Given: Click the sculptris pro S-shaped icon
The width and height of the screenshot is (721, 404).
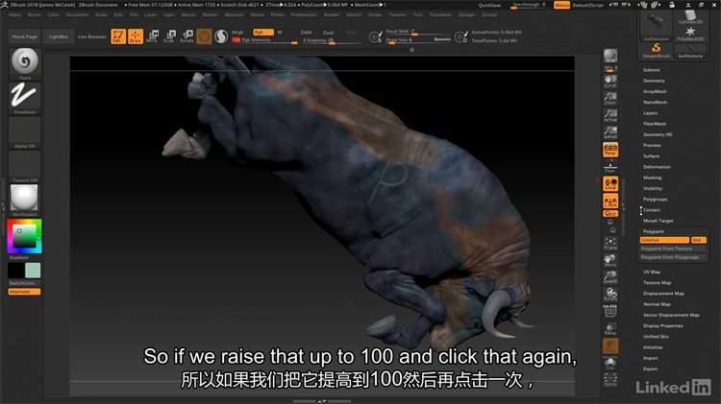Looking at the screenshot, I should point(221,36).
